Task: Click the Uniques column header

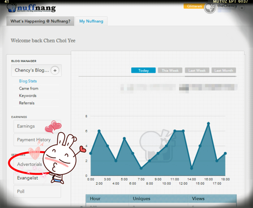Action: (159, 198)
